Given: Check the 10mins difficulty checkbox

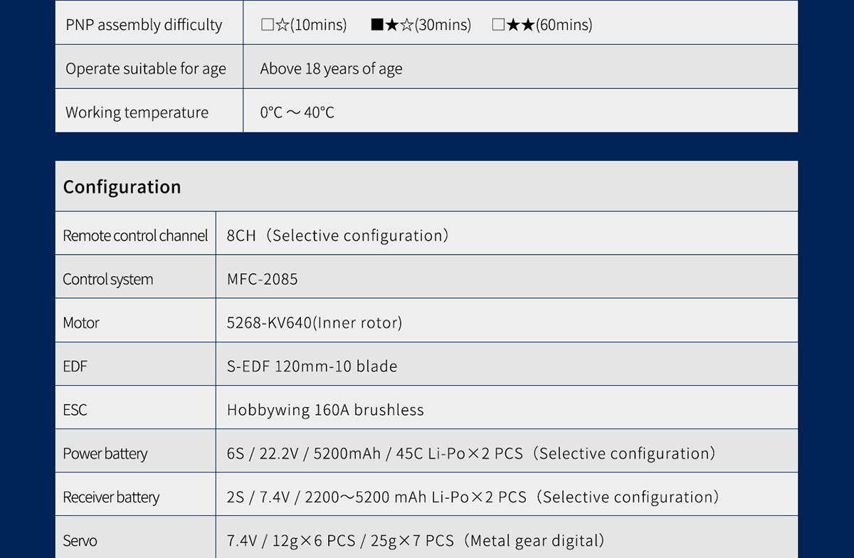Looking at the screenshot, I should (267, 25).
